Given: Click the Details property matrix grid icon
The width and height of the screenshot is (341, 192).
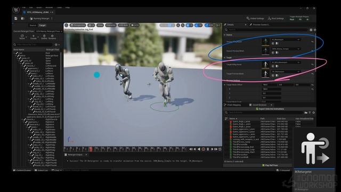Looking at the screenshot, I should [x=311, y=30].
